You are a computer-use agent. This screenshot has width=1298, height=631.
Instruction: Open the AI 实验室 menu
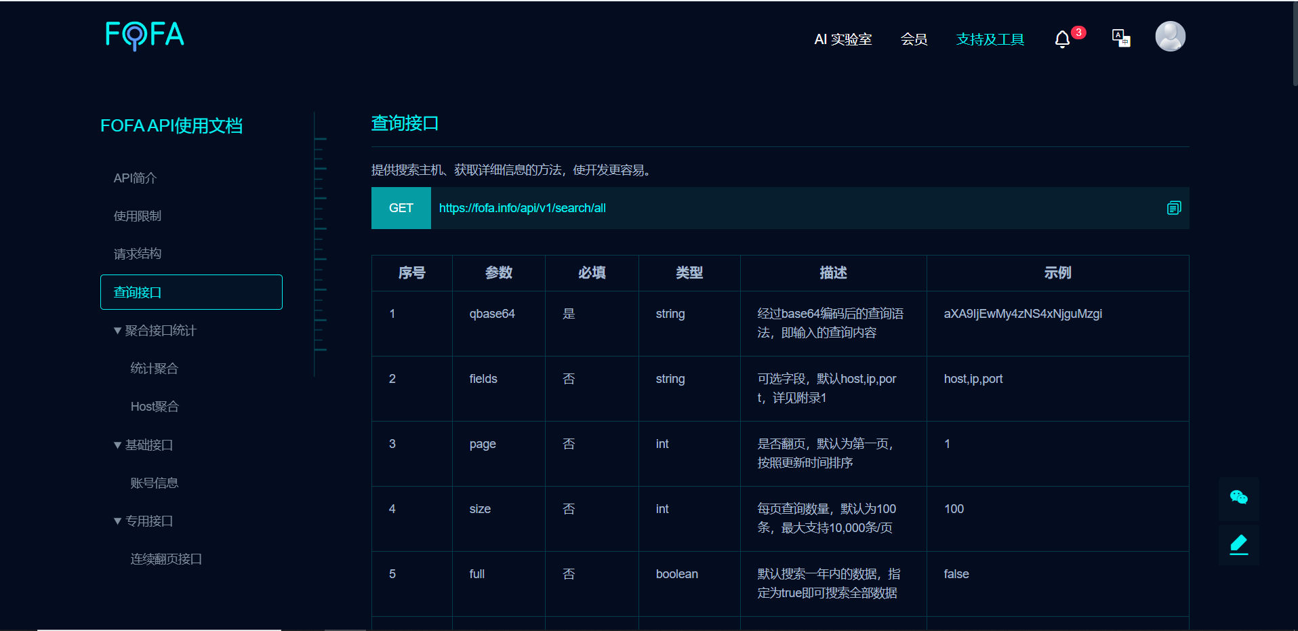[x=843, y=39]
